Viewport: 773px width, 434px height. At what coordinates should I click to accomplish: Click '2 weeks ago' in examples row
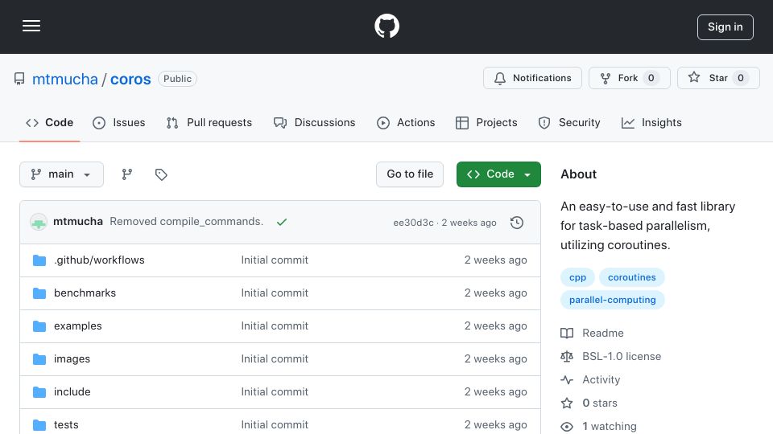tap(495, 325)
